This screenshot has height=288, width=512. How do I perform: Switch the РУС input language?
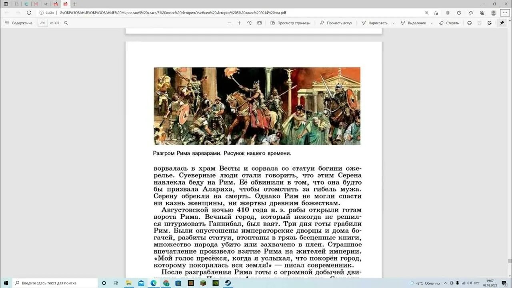click(477, 283)
